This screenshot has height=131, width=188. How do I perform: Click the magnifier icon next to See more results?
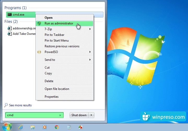(6, 105)
